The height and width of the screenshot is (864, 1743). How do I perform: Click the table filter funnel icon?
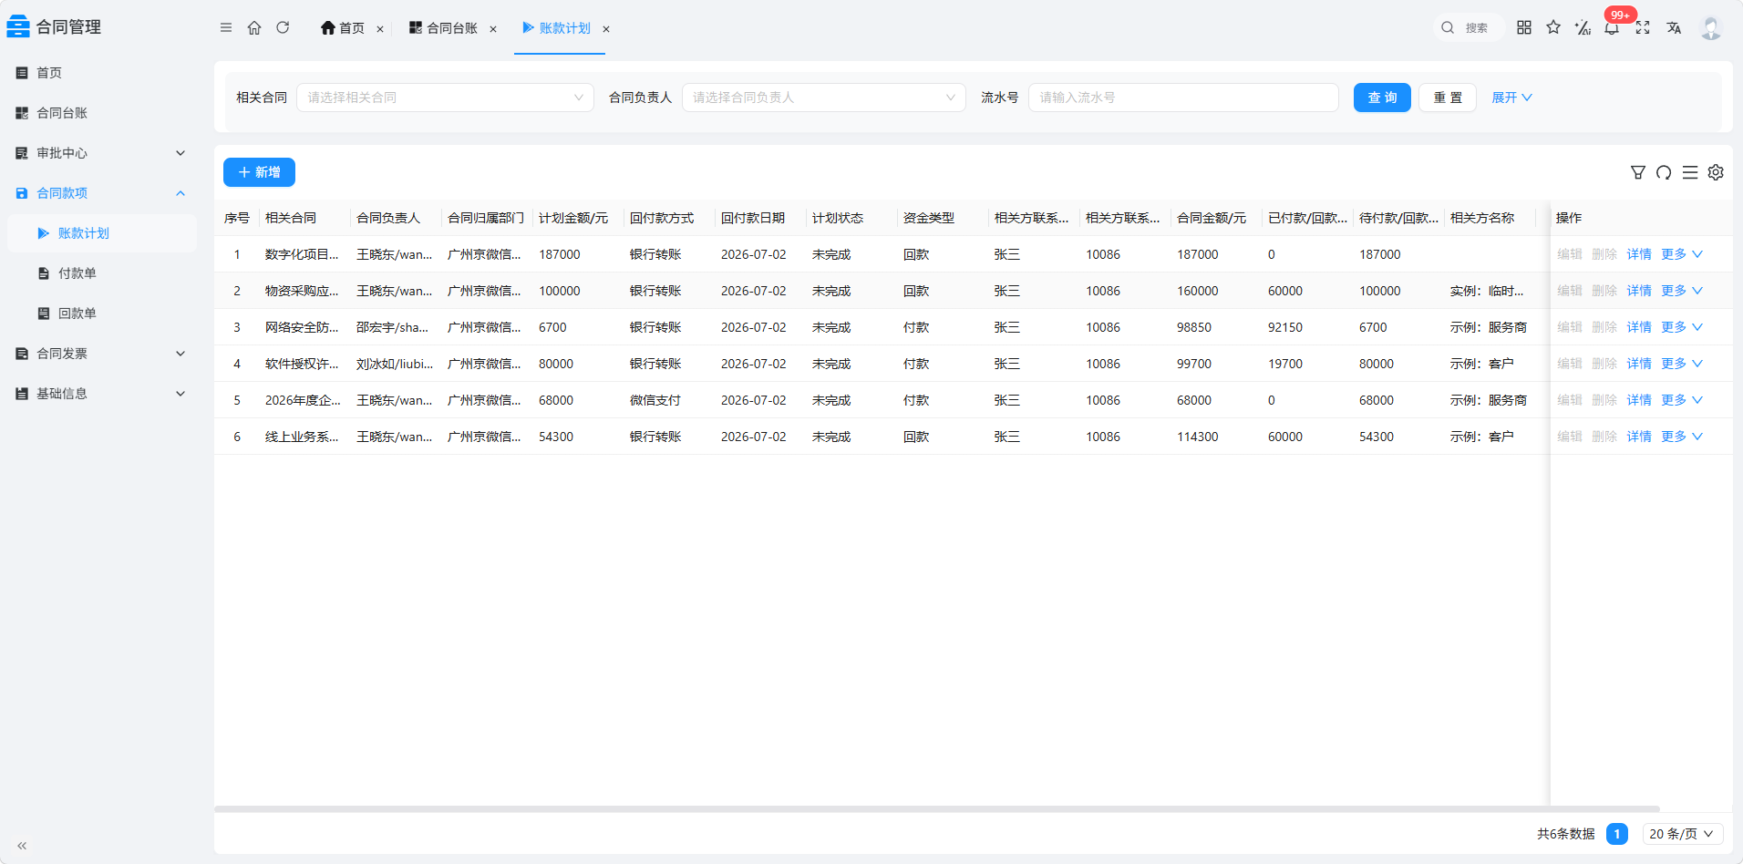pyautogui.click(x=1638, y=172)
